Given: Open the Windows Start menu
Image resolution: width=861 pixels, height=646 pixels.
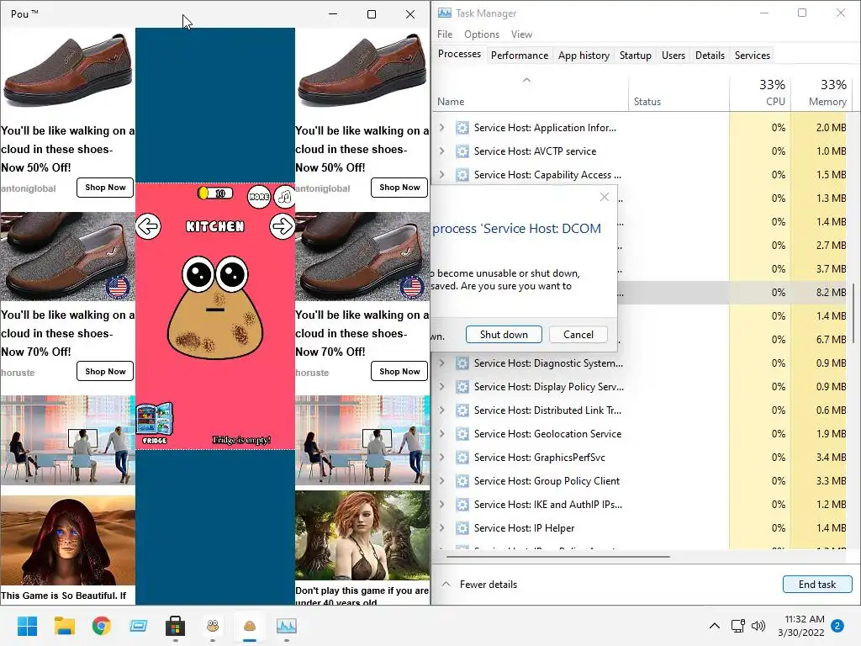Looking at the screenshot, I should click(27, 626).
